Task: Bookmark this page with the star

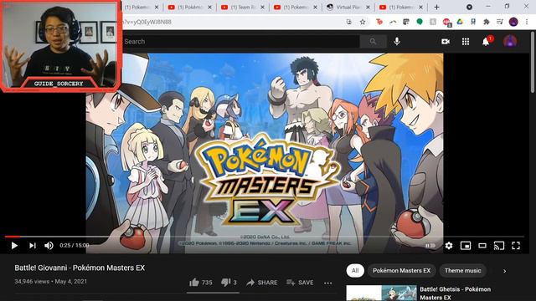Action: (363, 22)
